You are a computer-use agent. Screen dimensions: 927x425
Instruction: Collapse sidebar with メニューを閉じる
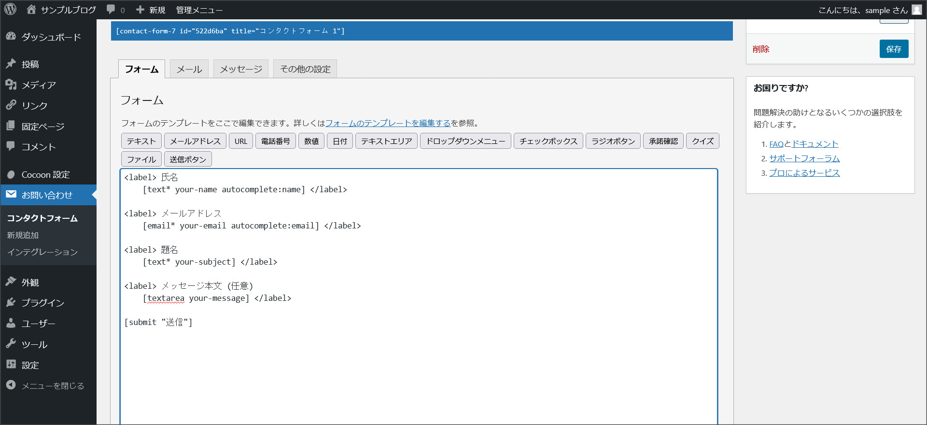tap(53, 386)
